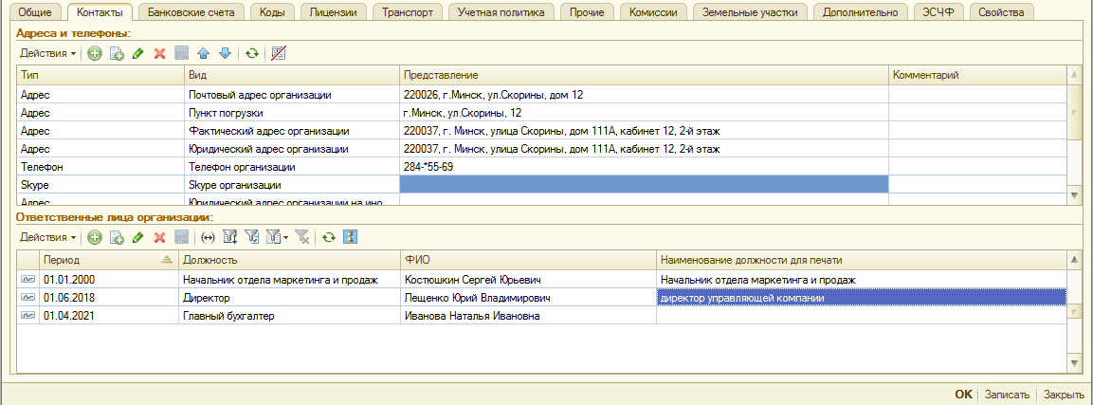This screenshot has width=1093, height=405.
Task: Click the Записать button
Action: [1006, 394]
